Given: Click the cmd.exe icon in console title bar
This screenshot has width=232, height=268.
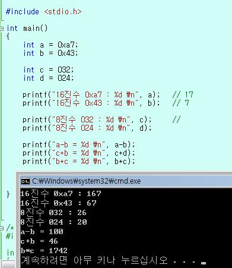Looking at the screenshot, I should (26, 181).
